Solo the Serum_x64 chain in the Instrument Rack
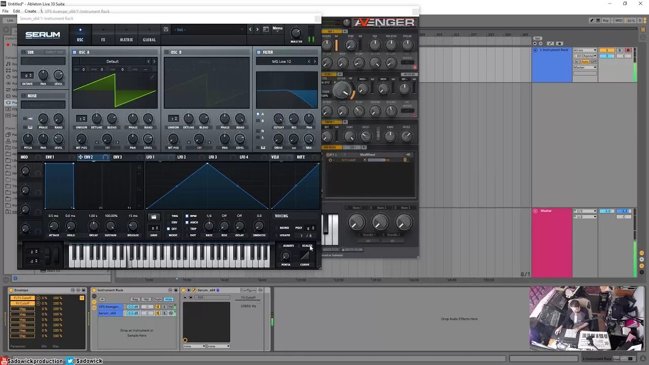Viewport: 649px width, 365px height. (164, 313)
